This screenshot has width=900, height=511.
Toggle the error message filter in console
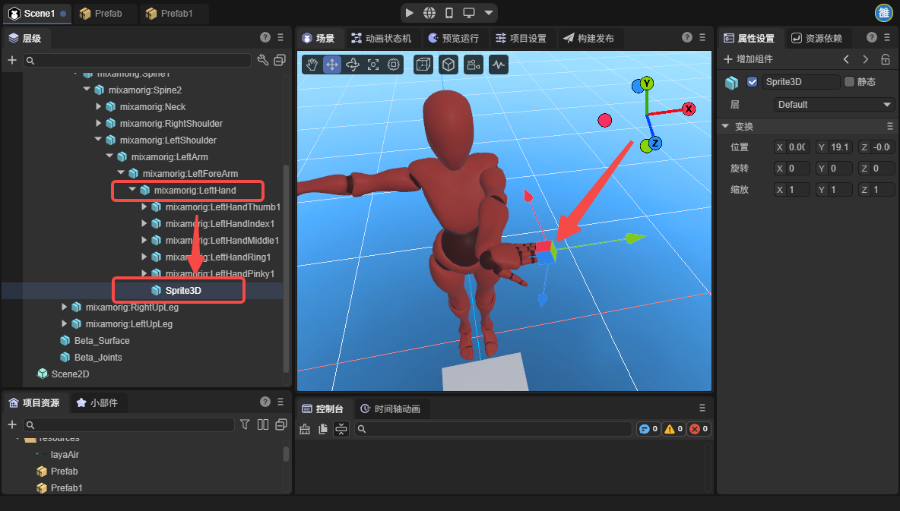tap(698, 429)
